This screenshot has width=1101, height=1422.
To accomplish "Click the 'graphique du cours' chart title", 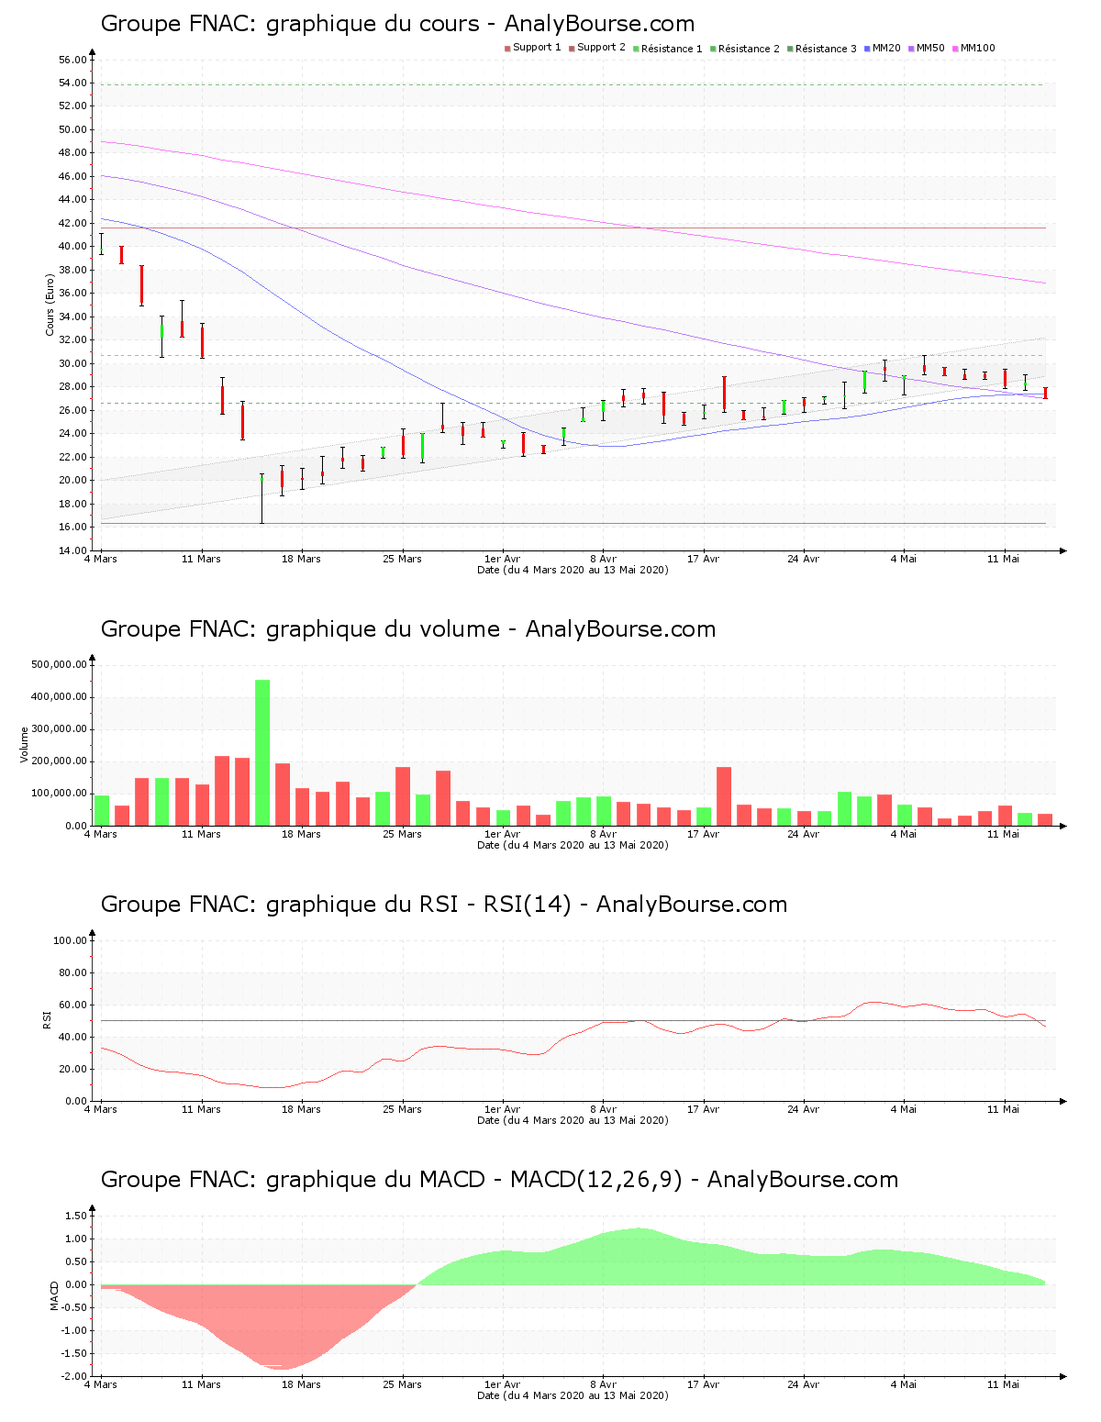I will (397, 24).
